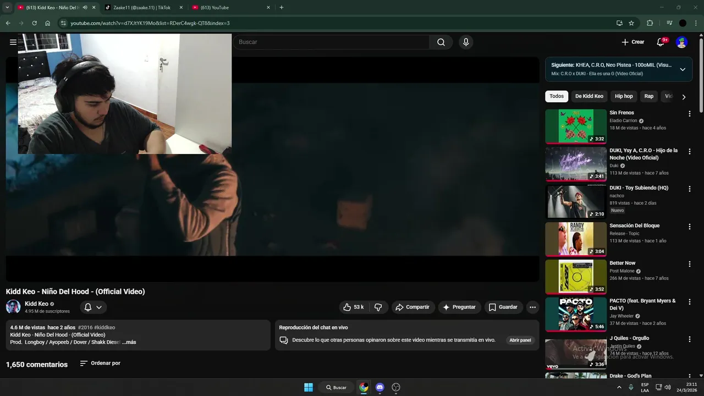
Task: Click the search magnifier button
Action: [441, 42]
